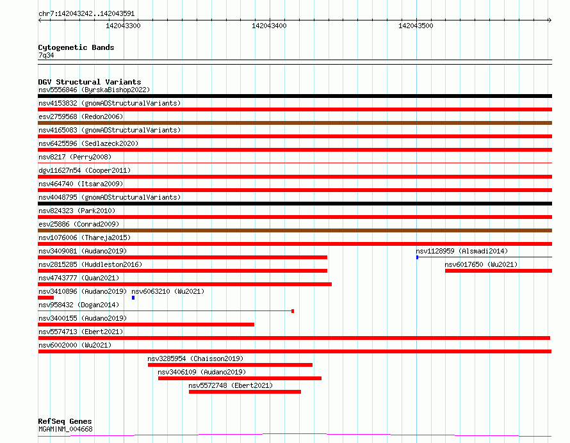Open the nsv2815285 (Huddleston2016) label
The height and width of the screenshot is (443, 570).
[90, 264]
